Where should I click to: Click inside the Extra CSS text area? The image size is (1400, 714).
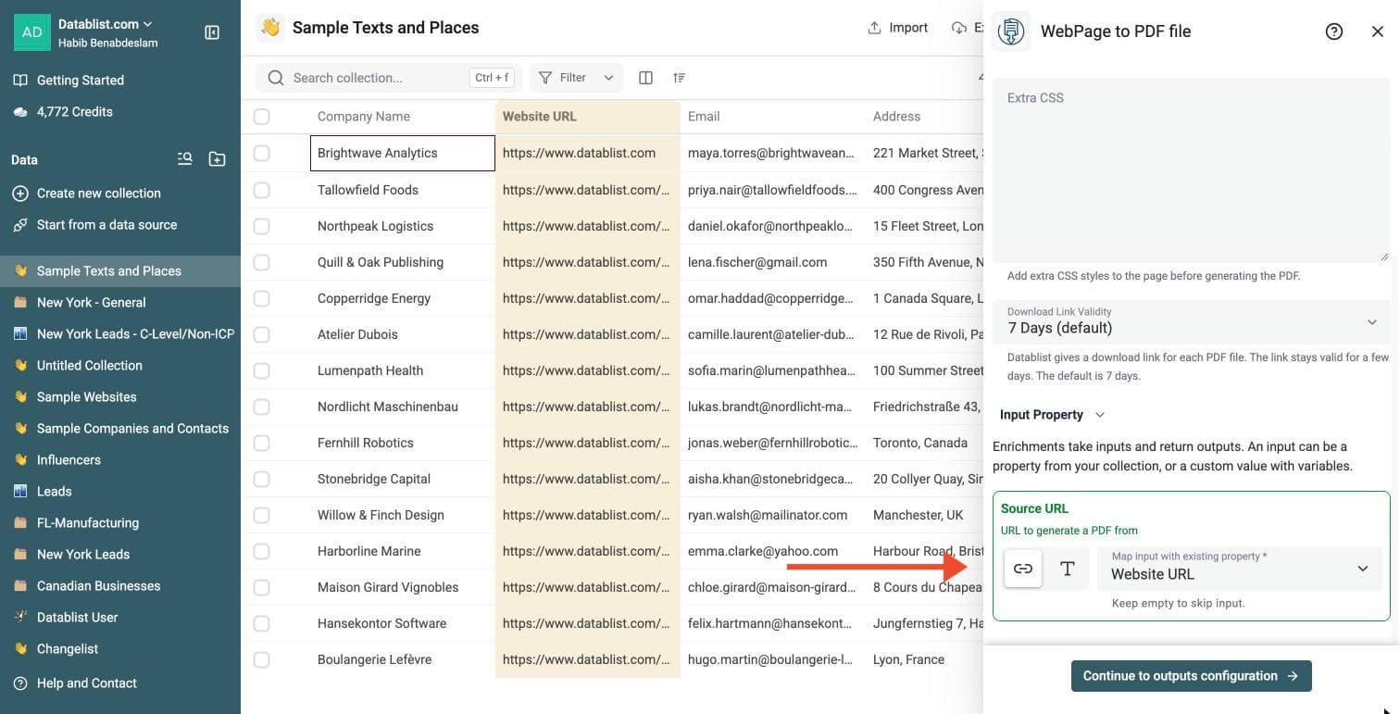(1191, 170)
